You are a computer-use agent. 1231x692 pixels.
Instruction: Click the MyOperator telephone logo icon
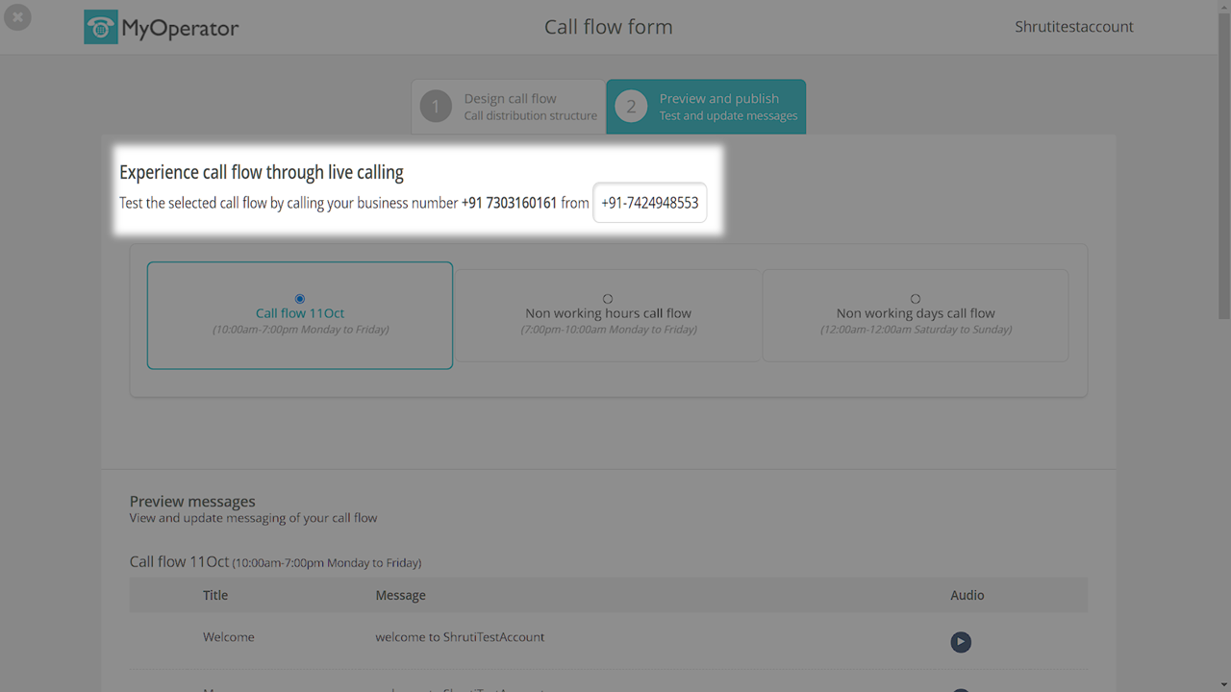coord(100,28)
